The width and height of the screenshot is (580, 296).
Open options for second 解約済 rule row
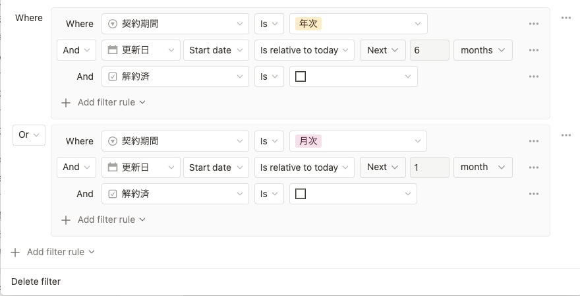click(534, 194)
